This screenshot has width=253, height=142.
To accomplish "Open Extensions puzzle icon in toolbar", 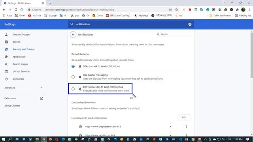I will tap(237, 9).
